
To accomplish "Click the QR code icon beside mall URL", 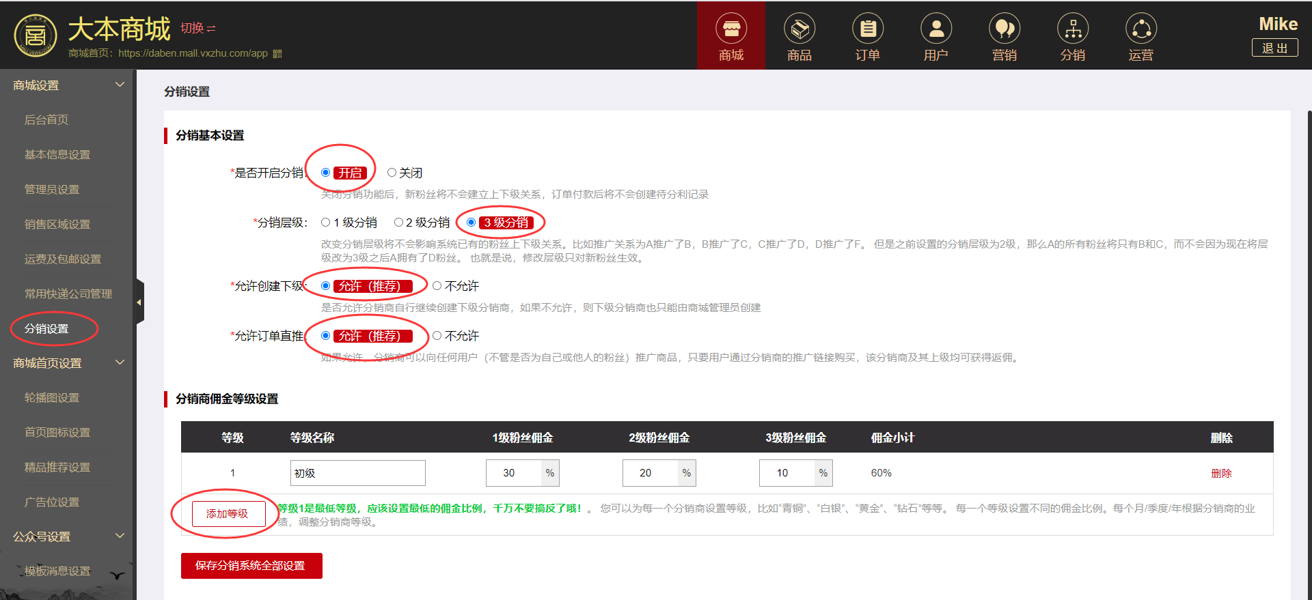I will click(277, 54).
